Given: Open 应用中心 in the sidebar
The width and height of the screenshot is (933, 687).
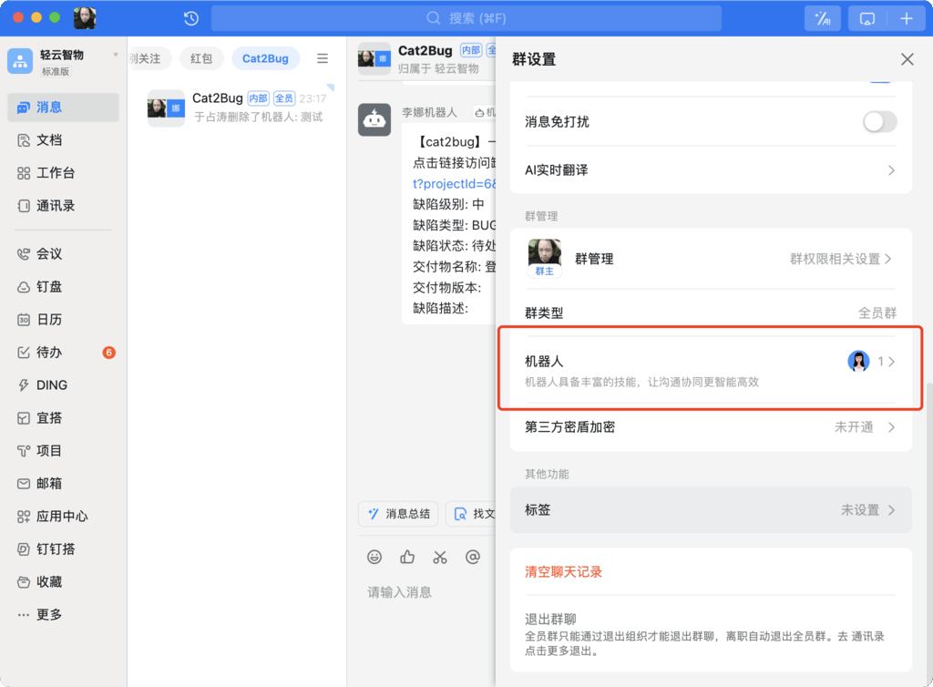Looking at the screenshot, I should coord(63,517).
